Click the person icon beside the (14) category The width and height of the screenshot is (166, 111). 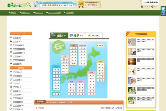tap(11, 98)
